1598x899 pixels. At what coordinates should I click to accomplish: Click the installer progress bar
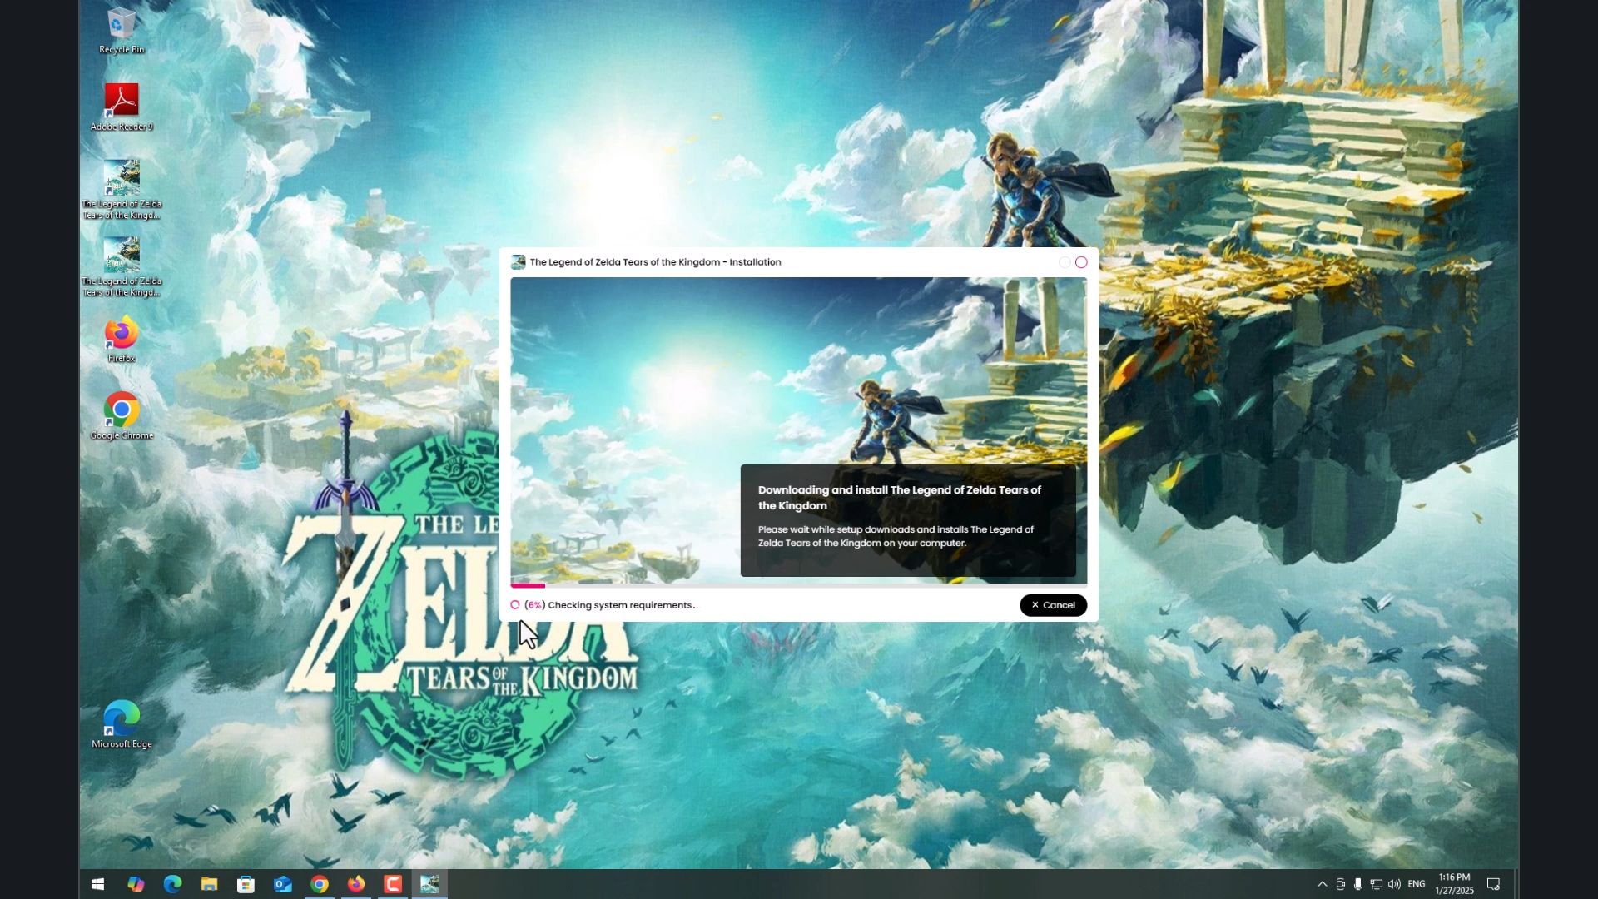[x=798, y=586]
